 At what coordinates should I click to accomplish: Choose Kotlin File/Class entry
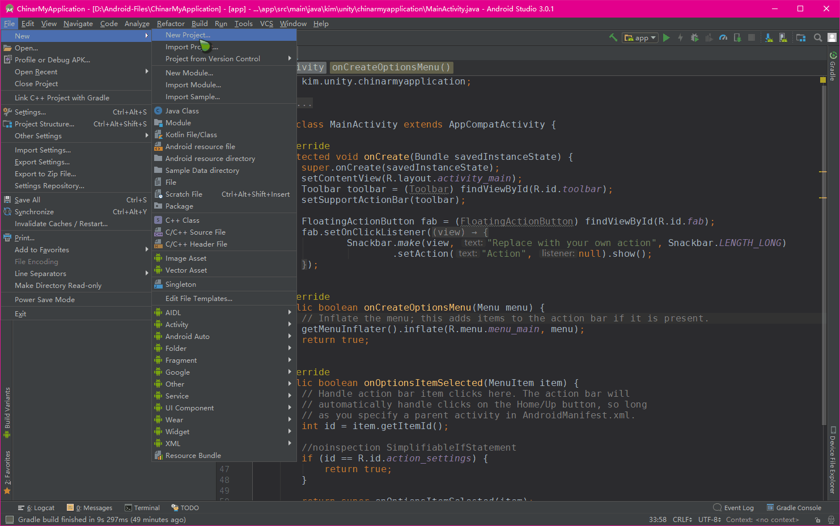(224, 134)
